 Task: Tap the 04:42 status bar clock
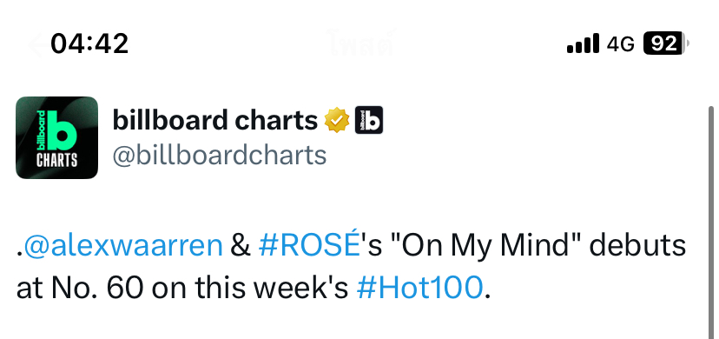point(90,44)
